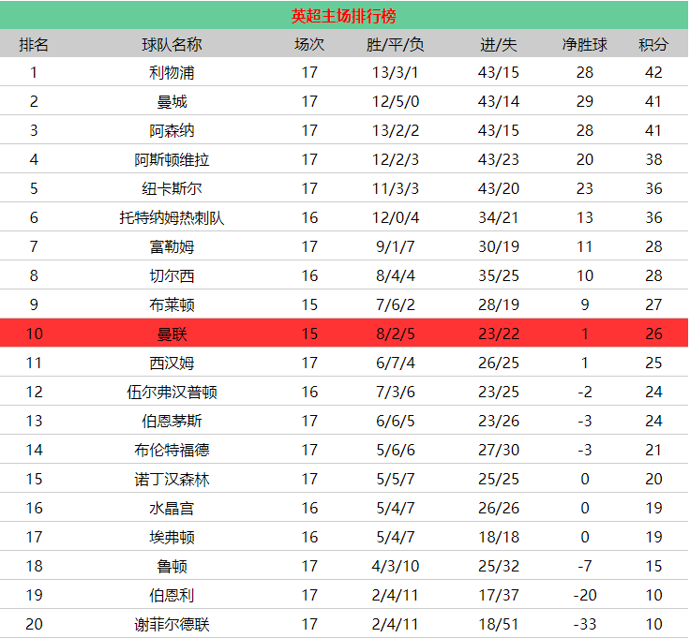The width and height of the screenshot is (690, 638).
Task: Select the 进/失 column header
Action: tap(498, 44)
